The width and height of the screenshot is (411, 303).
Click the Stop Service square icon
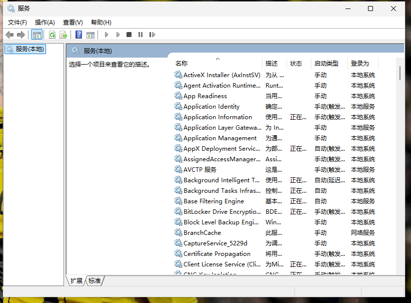click(129, 35)
